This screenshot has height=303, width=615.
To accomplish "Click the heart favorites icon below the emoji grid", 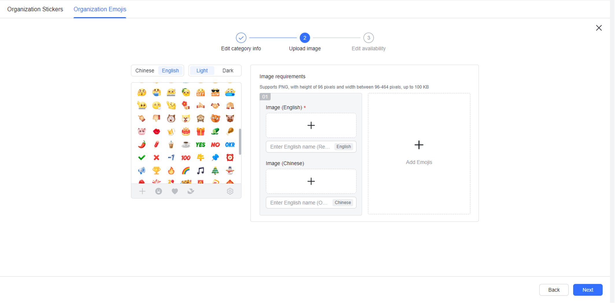I will 175,191.
